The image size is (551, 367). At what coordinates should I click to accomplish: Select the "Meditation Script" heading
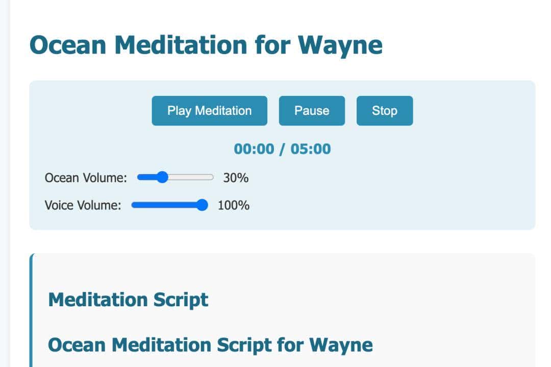(128, 300)
